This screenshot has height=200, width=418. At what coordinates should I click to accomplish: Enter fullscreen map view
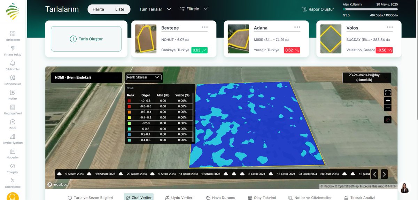click(x=388, y=93)
